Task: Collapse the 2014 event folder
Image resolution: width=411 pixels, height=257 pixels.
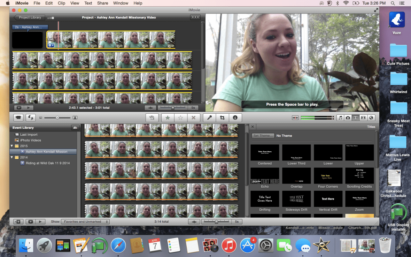Action: tap(12, 158)
